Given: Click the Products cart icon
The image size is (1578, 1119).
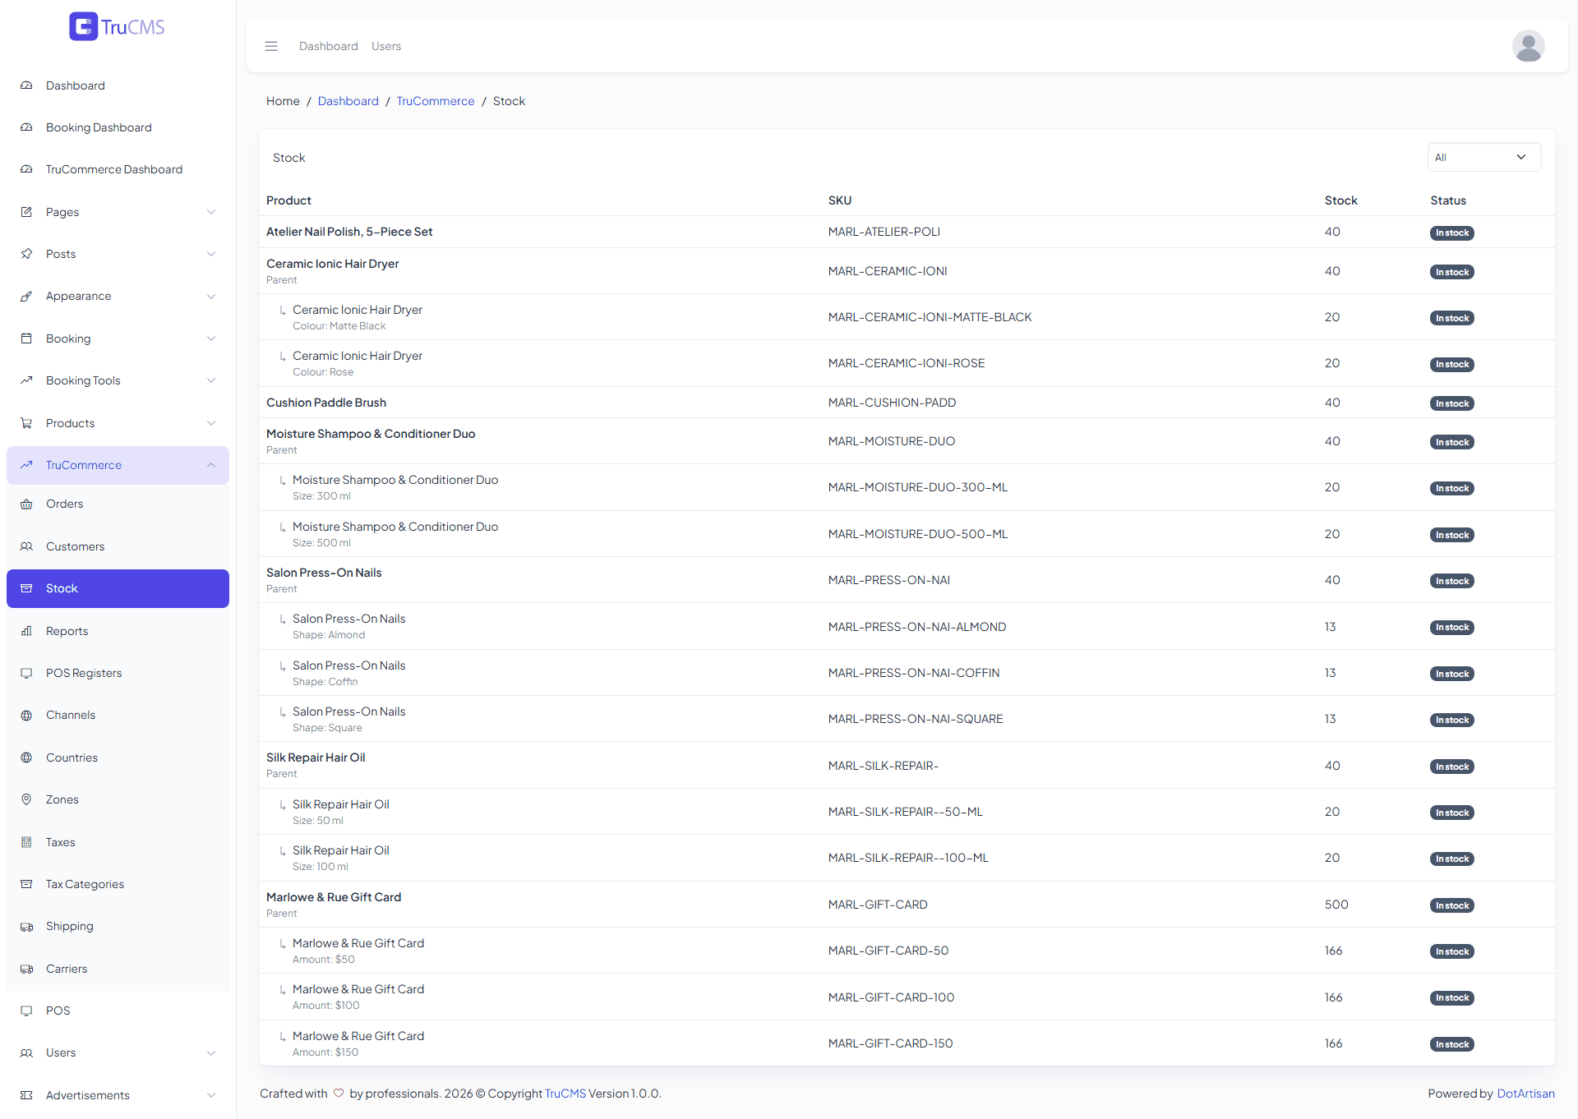Looking at the screenshot, I should point(26,423).
